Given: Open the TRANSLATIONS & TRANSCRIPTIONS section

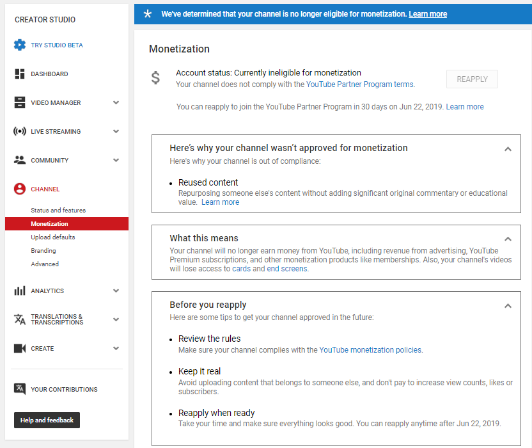Looking at the screenshot, I should point(57,319).
